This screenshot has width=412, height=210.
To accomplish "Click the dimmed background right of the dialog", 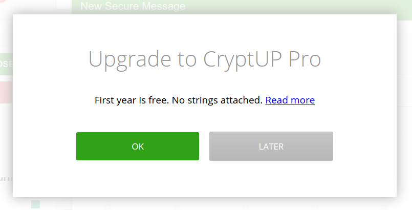I will tap(404, 105).
